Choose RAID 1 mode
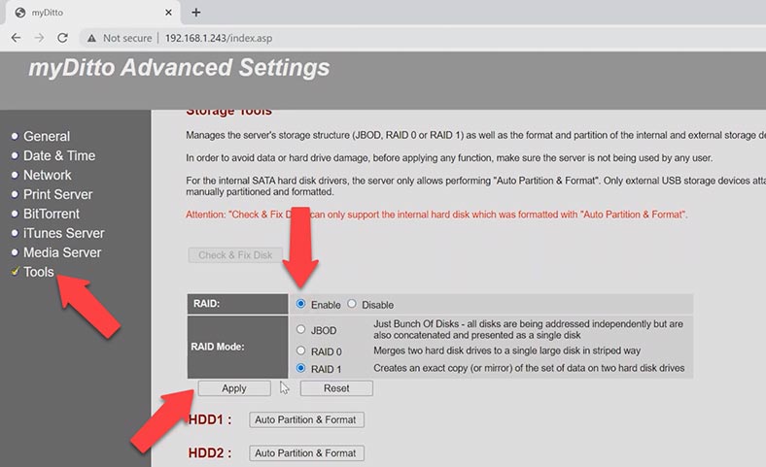The image size is (766, 467). pyautogui.click(x=301, y=368)
